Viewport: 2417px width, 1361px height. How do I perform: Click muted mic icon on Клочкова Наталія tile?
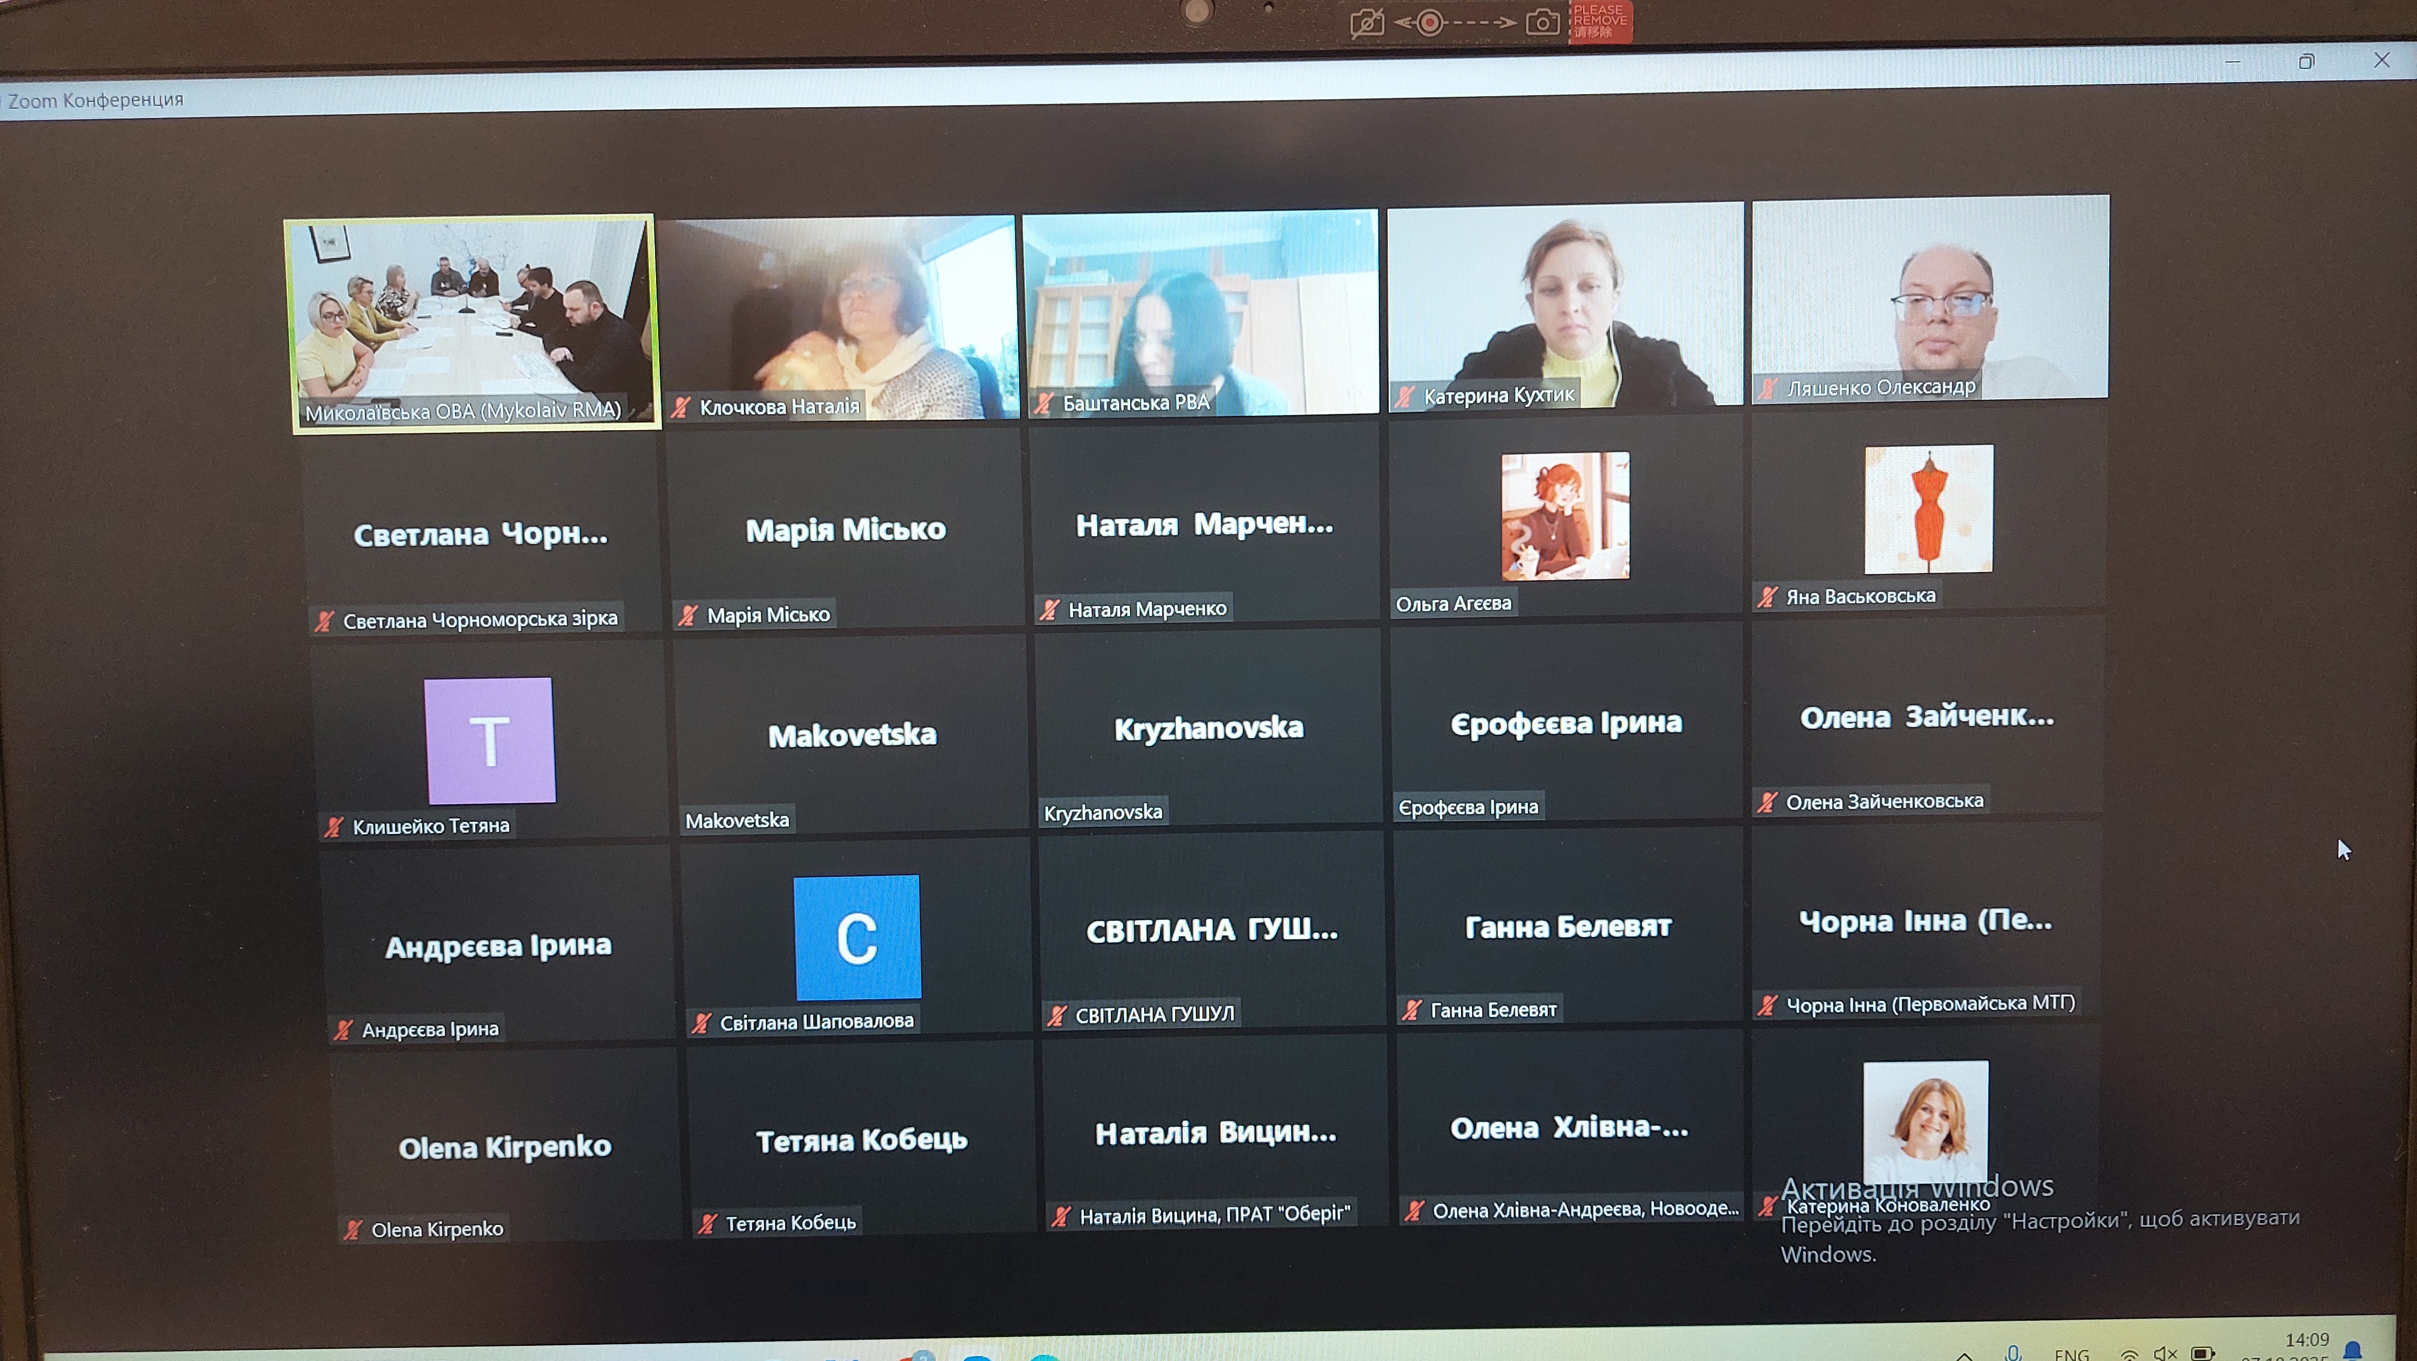coord(681,407)
